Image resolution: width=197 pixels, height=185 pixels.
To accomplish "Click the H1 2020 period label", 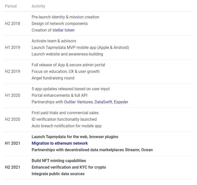I will point(12,96).
